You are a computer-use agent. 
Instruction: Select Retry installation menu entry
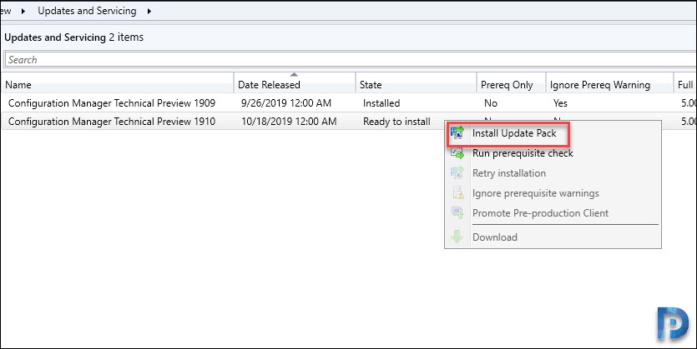tap(509, 173)
